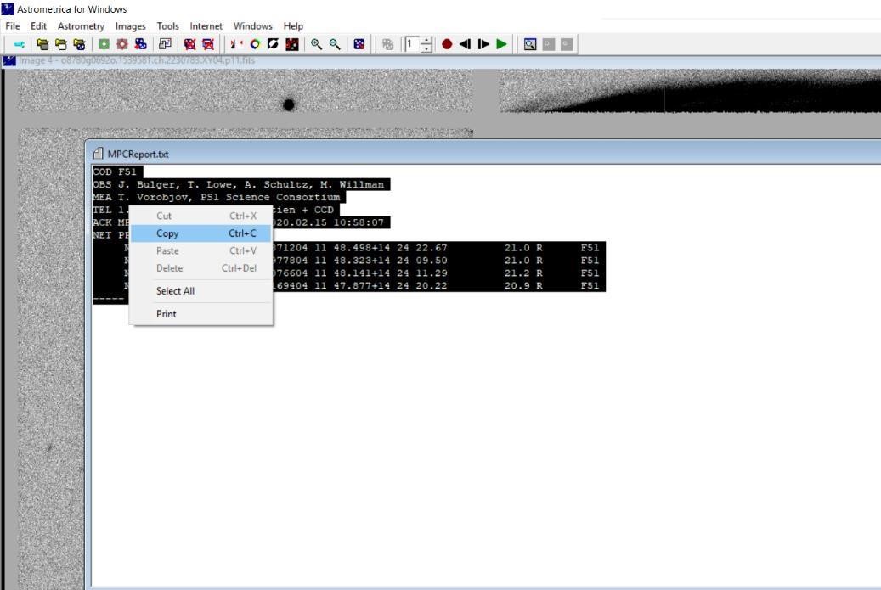Open the Tools menu
The image size is (881, 590).
pos(168,26)
